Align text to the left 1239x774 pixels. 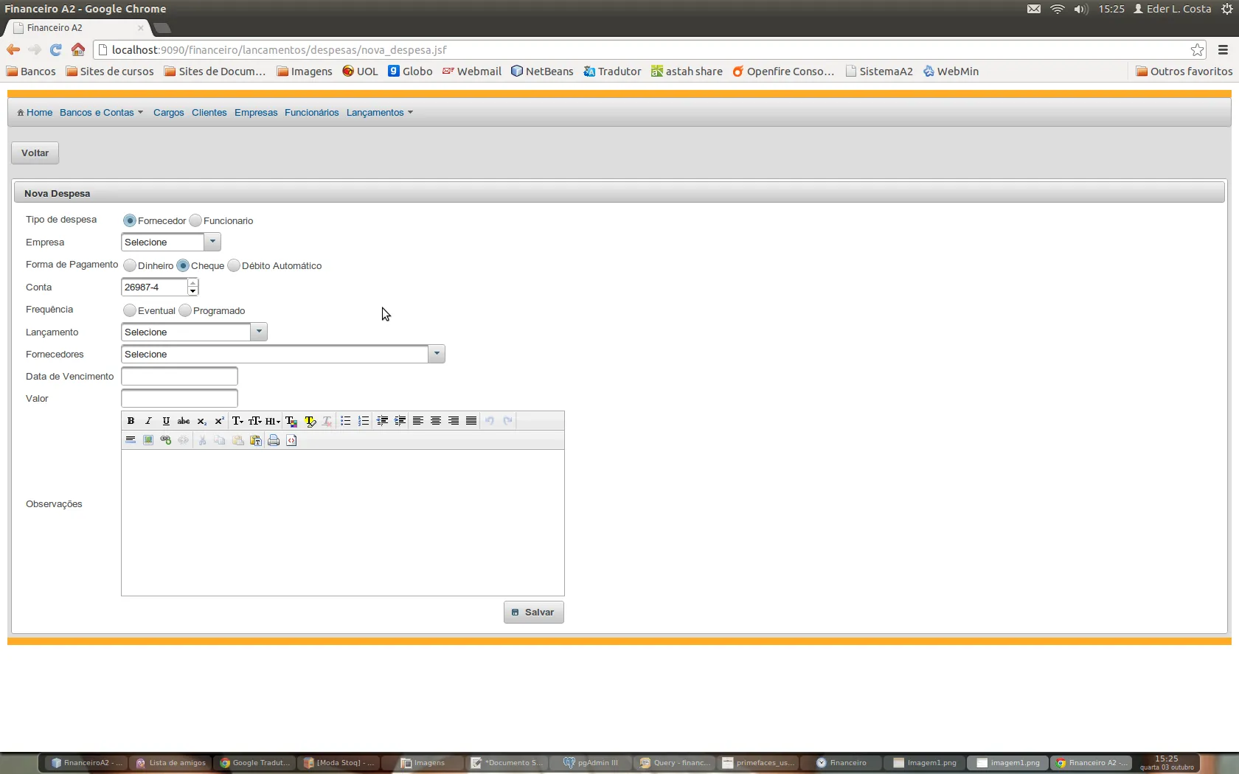(418, 421)
